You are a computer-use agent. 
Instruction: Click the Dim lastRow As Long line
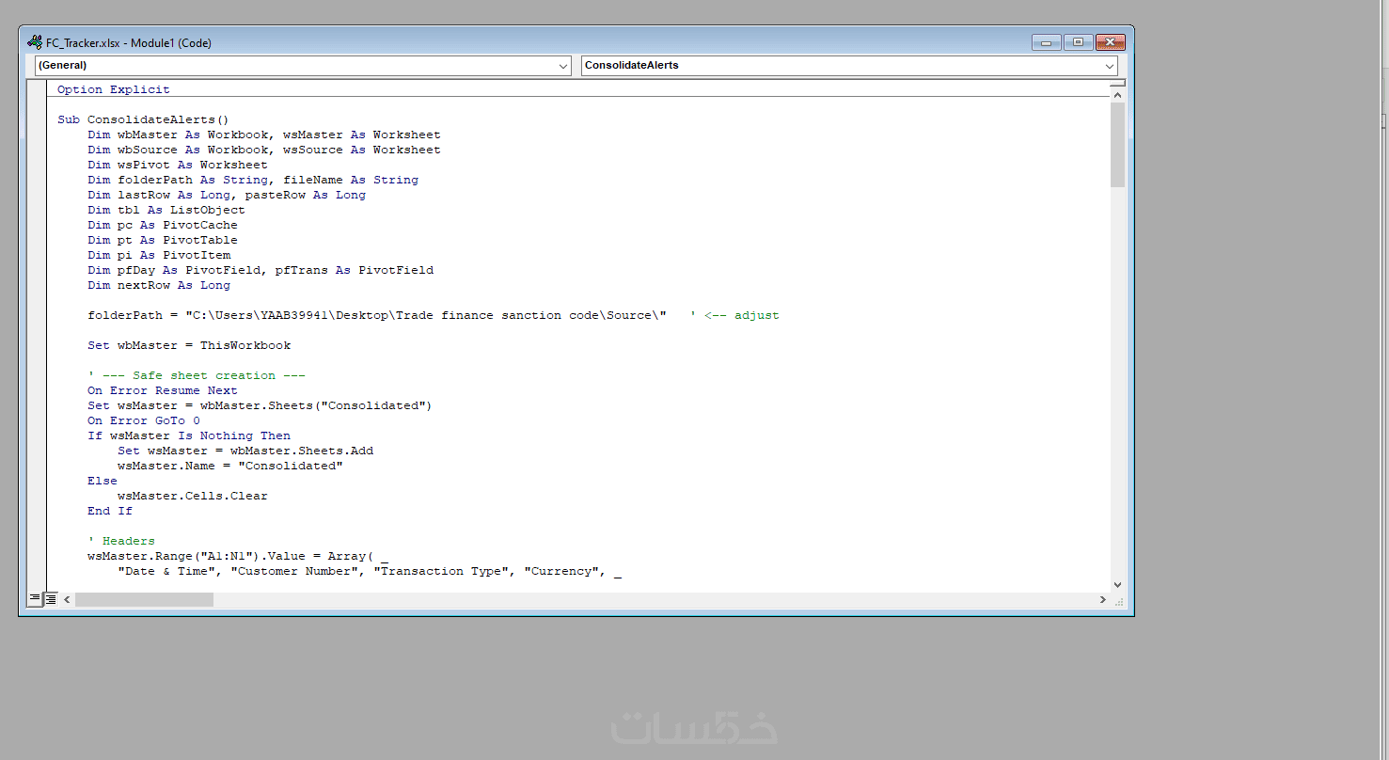tap(227, 195)
